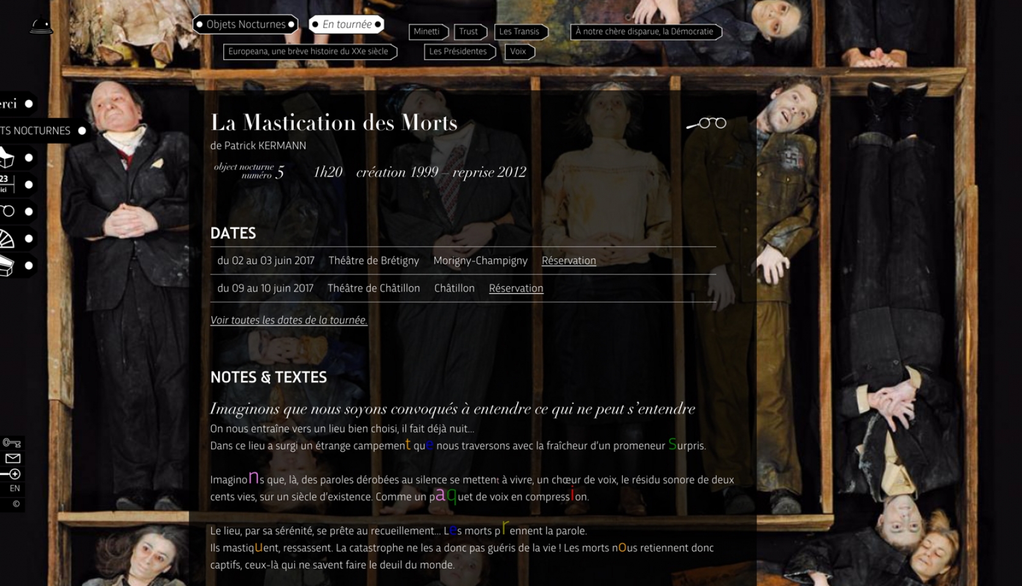
Task: Select the glasses icon in left sidebar
Action: pos(7,211)
